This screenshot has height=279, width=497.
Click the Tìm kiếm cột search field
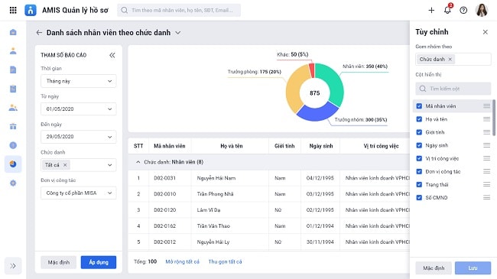[453, 89]
